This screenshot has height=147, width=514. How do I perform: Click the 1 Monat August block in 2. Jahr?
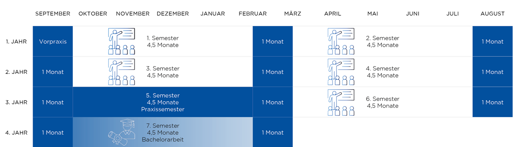pyautogui.click(x=493, y=72)
